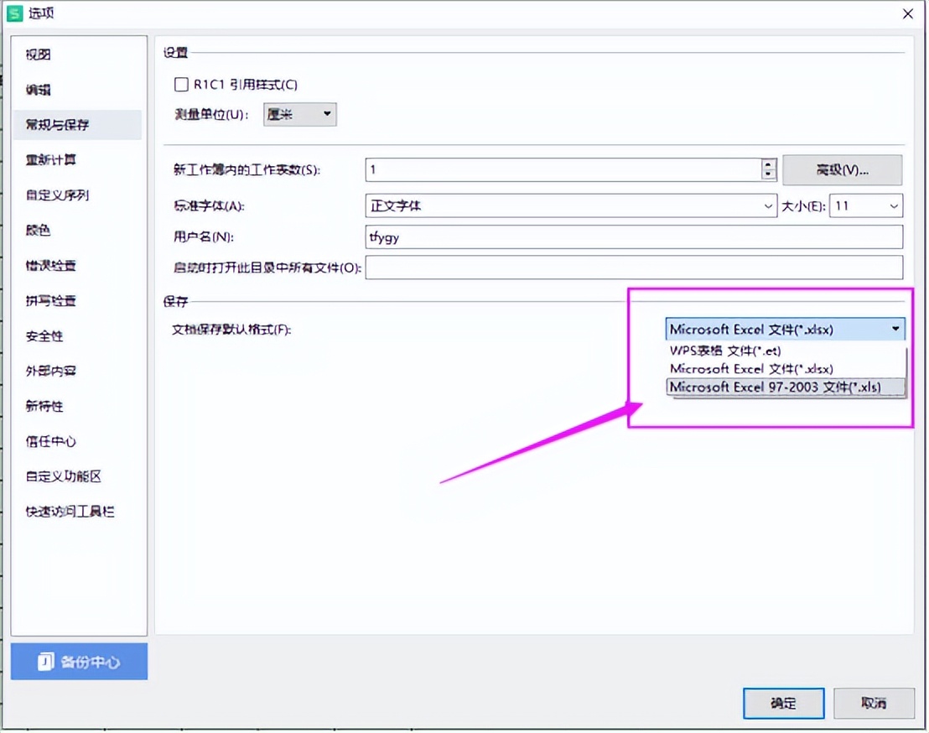The image size is (929, 733).
Task: Open the 备份中心 backup center
Action: [x=79, y=662]
